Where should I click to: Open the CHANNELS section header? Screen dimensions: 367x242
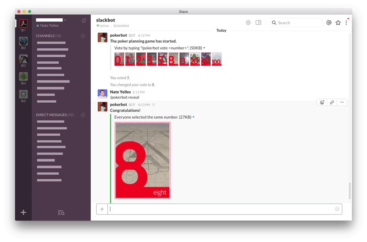coord(49,36)
